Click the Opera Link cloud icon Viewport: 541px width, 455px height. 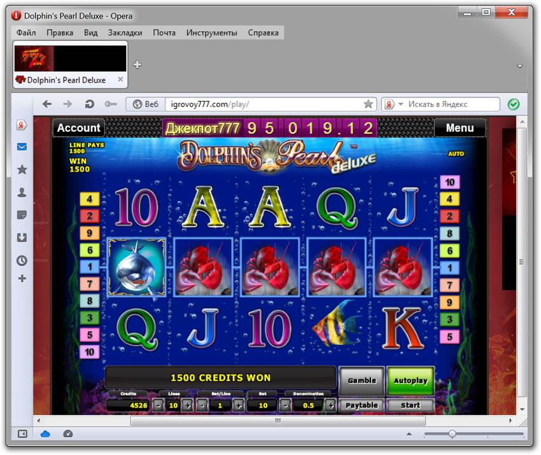(45, 434)
